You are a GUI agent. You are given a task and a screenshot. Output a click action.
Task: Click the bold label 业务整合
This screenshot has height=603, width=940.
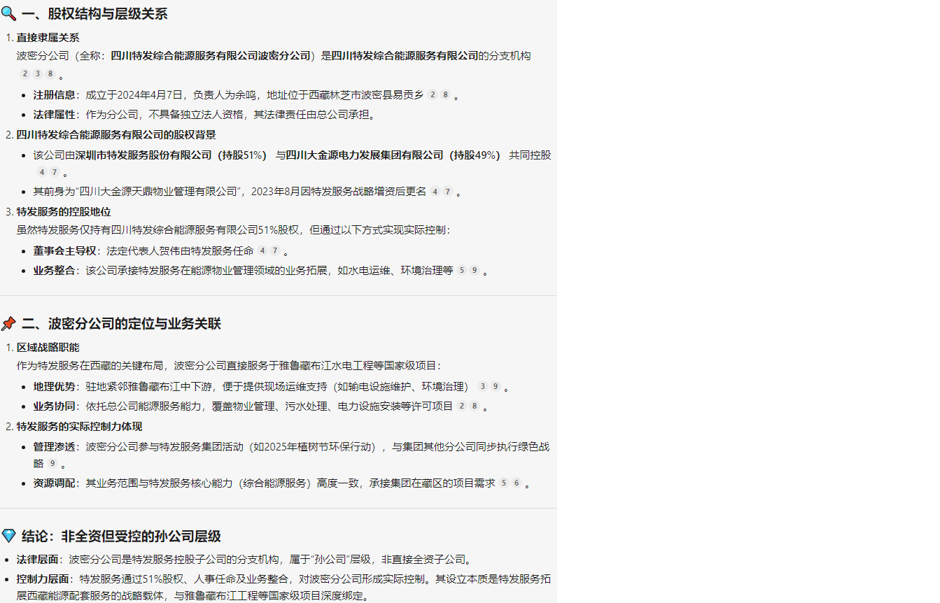(54, 270)
